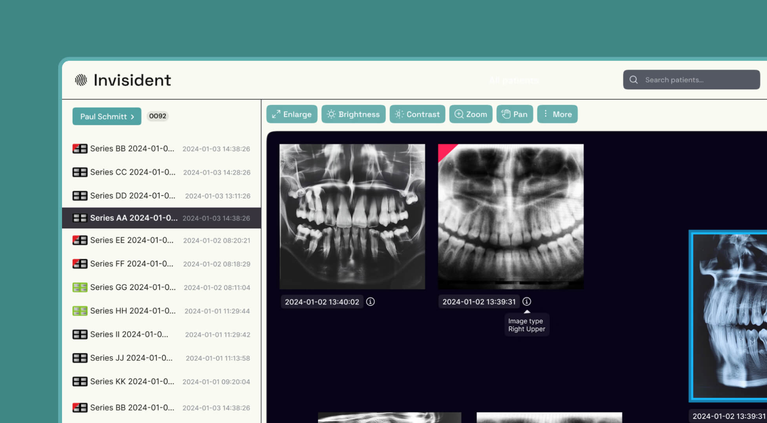Click the info icon on second panoramic image
The height and width of the screenshot is (423, 767).
click(x=526, y=302)
